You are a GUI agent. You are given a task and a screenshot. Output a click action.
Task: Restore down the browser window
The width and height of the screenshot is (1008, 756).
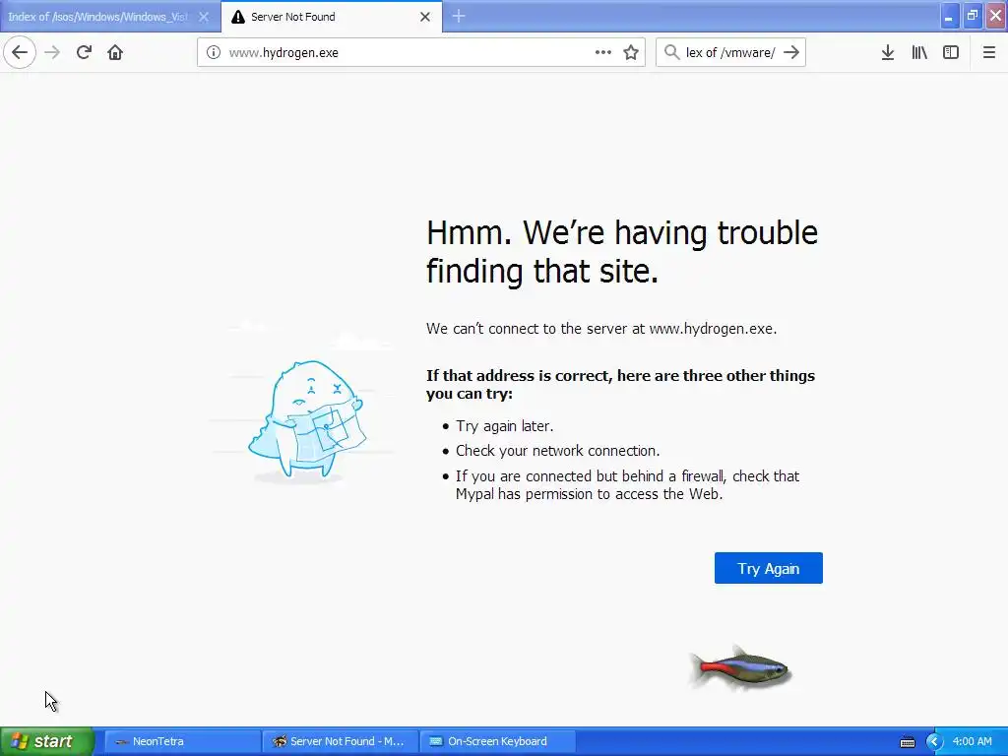click(x=973, y=16)
